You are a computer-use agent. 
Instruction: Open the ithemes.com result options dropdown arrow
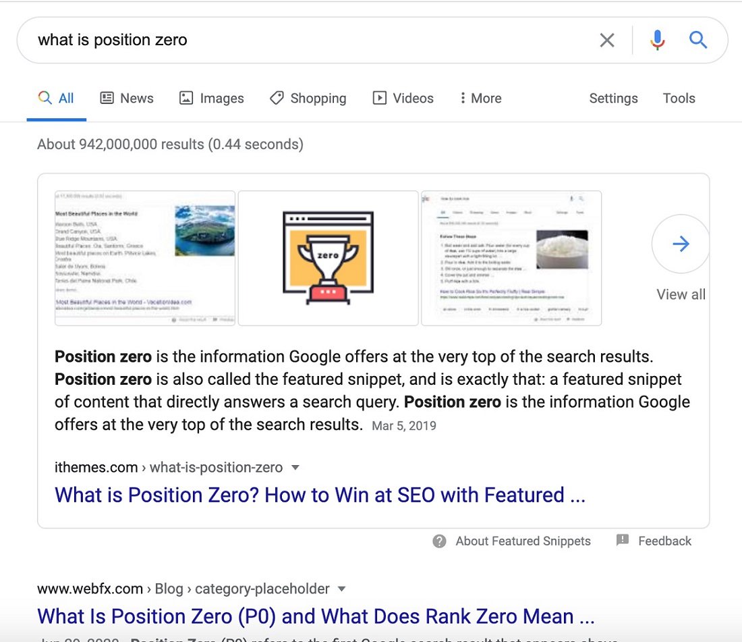tap(295, 467)
